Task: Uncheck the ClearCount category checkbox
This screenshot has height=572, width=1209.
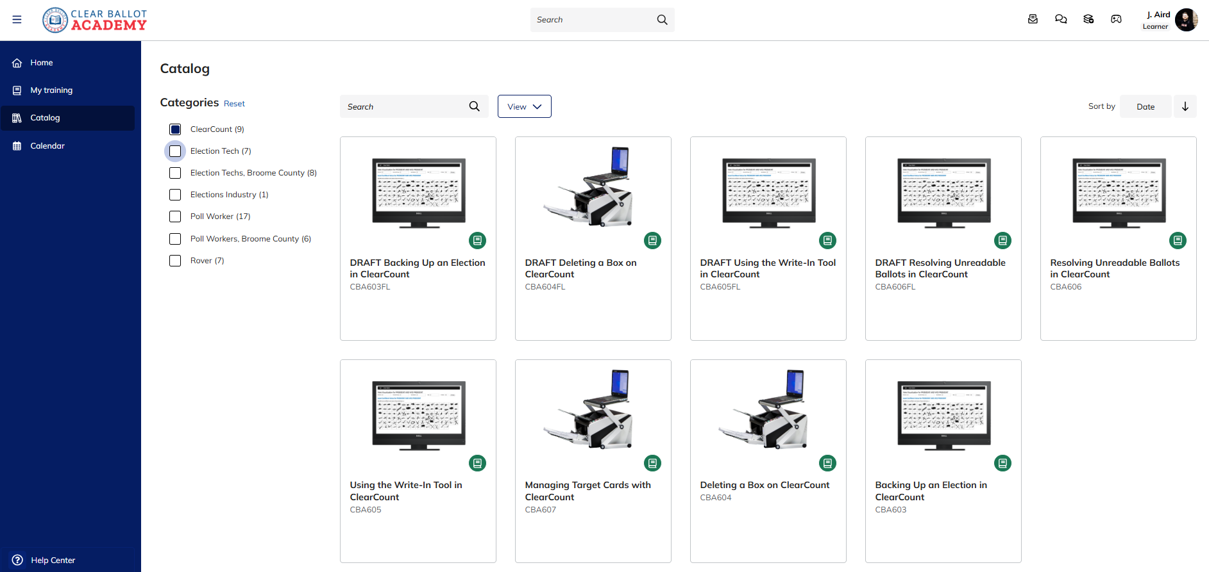Action: [175, 129]
